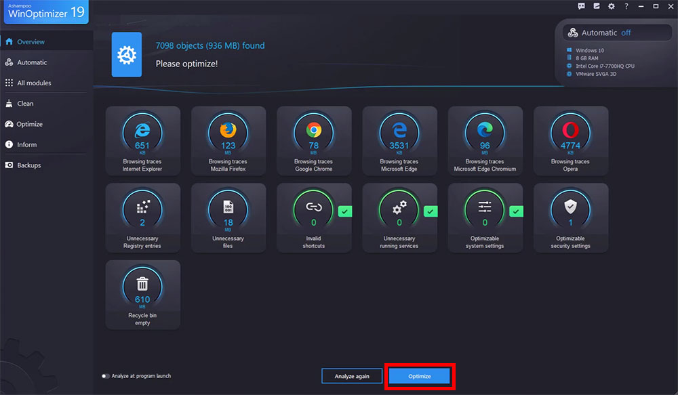Open the settings gear in title bar

611,6
